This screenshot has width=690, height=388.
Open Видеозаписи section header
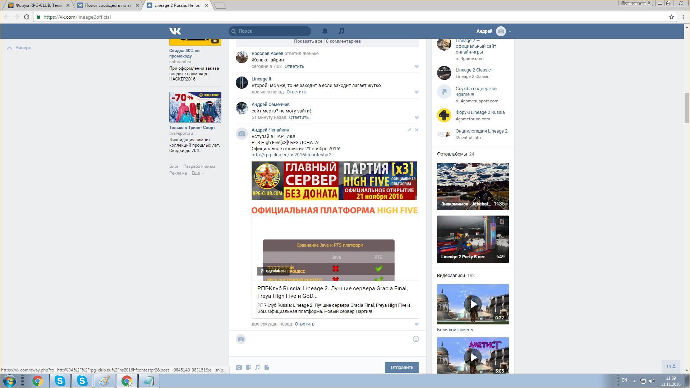tap(451, 276)
